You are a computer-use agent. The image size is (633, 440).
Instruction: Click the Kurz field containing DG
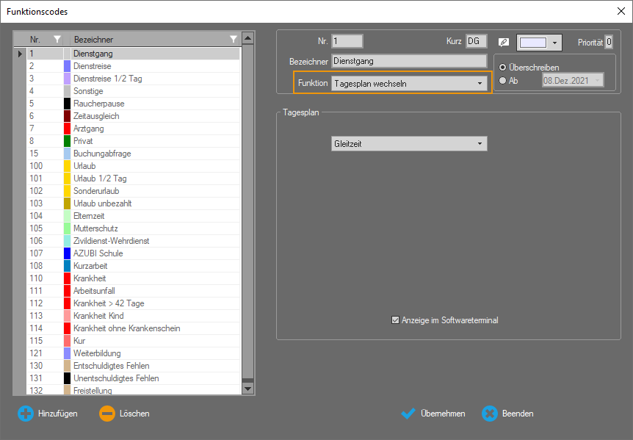(x=476, y=41)
